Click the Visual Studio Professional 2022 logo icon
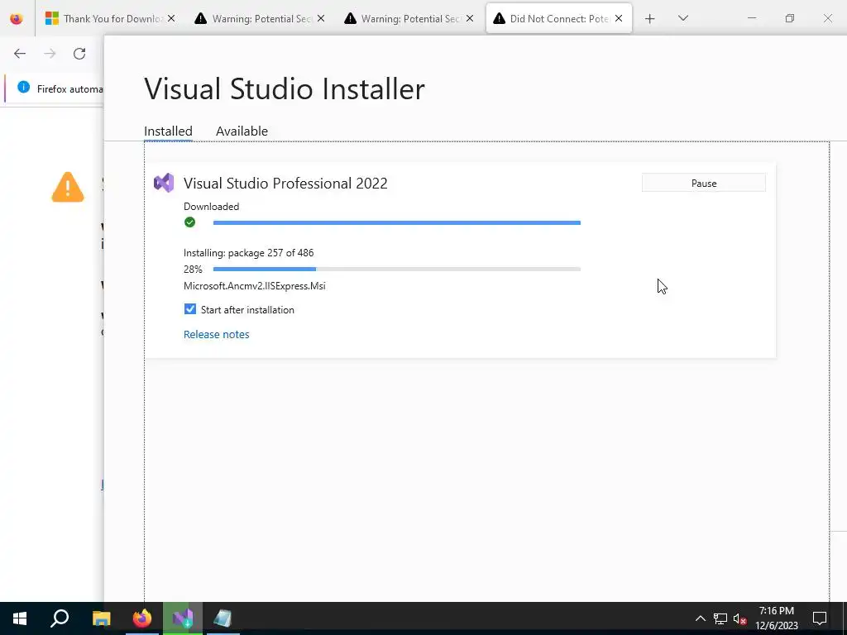 pyautogui.click(x=164, y=183)
